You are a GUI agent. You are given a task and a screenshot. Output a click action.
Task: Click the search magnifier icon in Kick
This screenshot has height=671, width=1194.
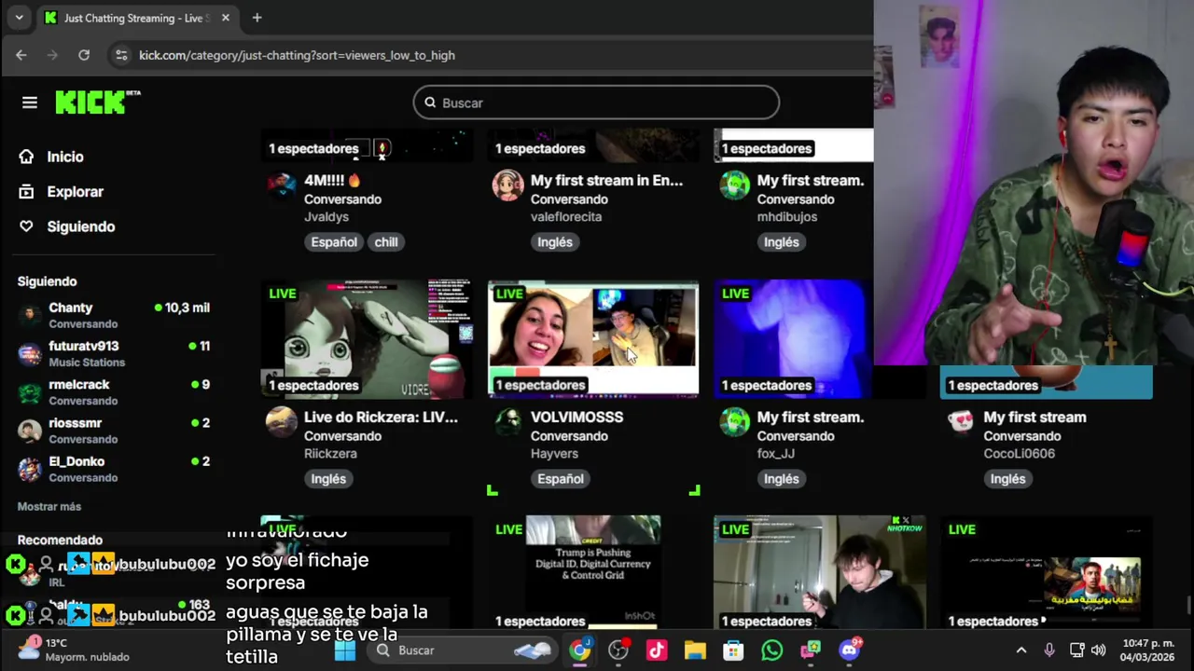click(x=430, y=103)
